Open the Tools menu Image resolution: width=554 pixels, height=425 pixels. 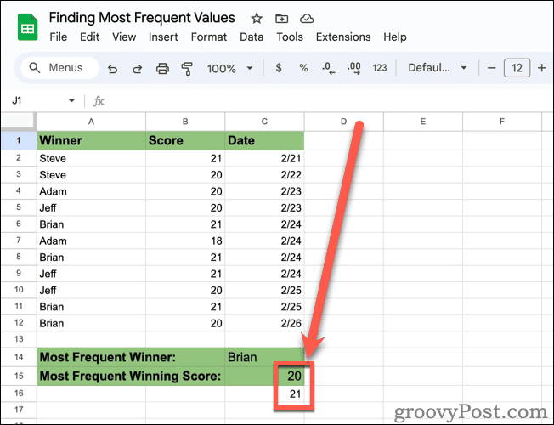290,37
